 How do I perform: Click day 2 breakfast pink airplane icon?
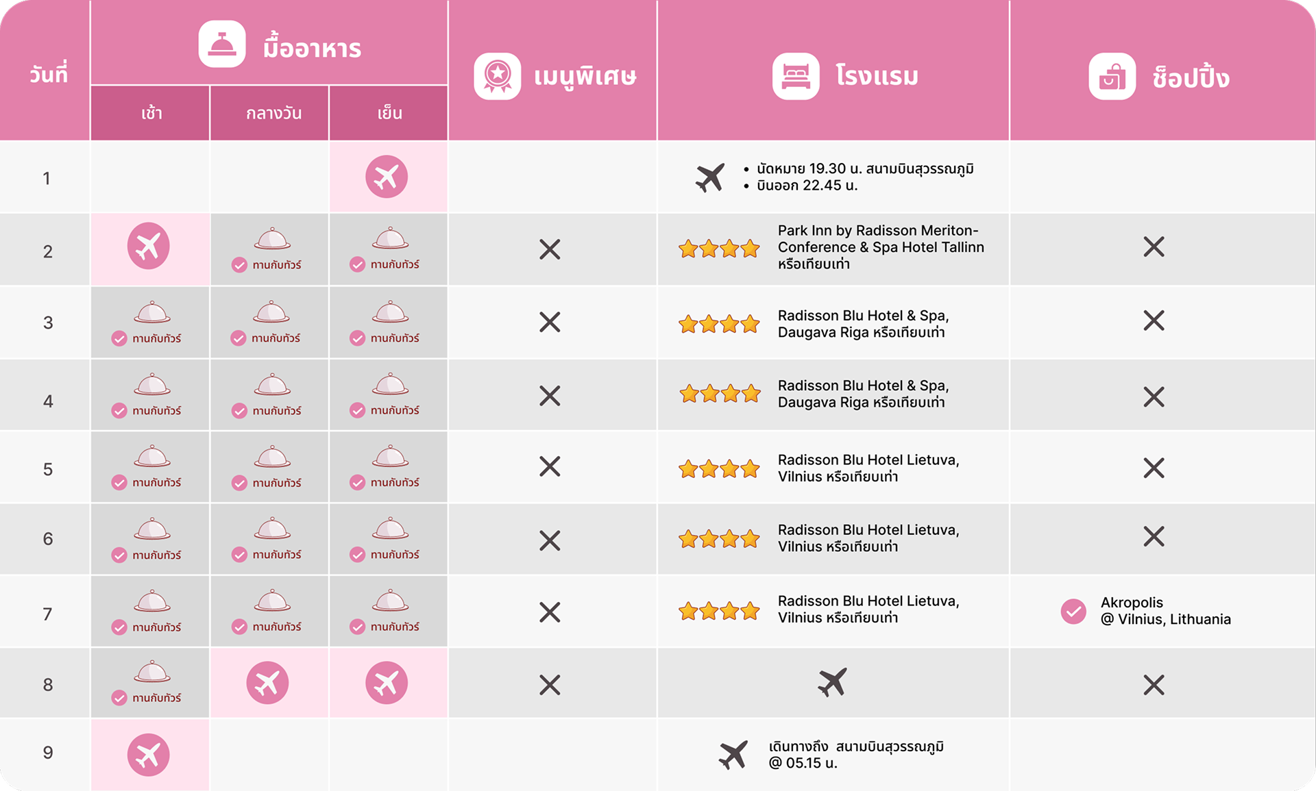[x=149, y=246]
